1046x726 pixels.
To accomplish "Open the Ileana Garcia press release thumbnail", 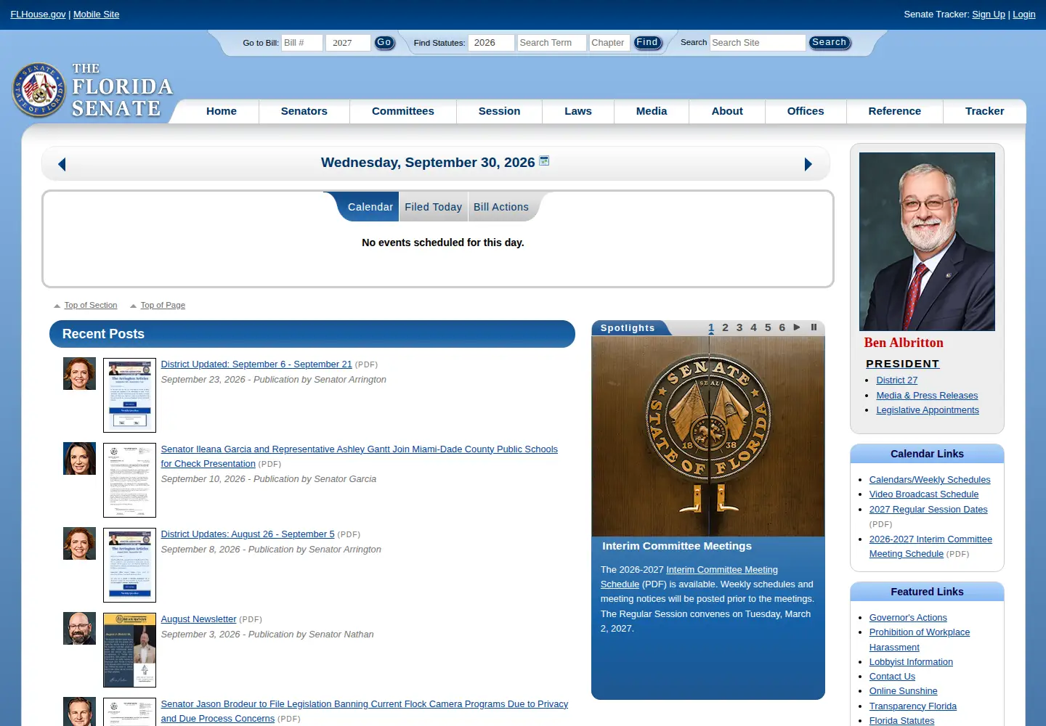I will 129,480.
